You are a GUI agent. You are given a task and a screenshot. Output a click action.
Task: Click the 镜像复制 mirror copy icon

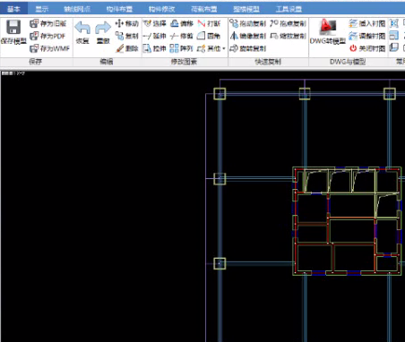click(x=234, y=36)
